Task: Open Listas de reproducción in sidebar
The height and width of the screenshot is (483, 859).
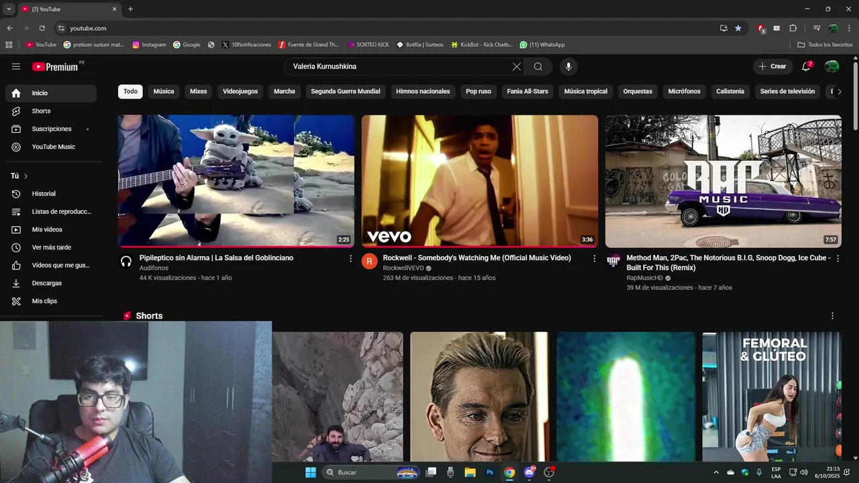Action: tap(51, 211)
